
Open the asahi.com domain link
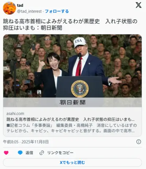click(15, 114)
